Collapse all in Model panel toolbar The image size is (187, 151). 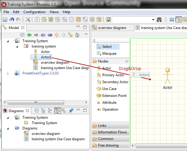pyautogui.click(x=22, y=35)
